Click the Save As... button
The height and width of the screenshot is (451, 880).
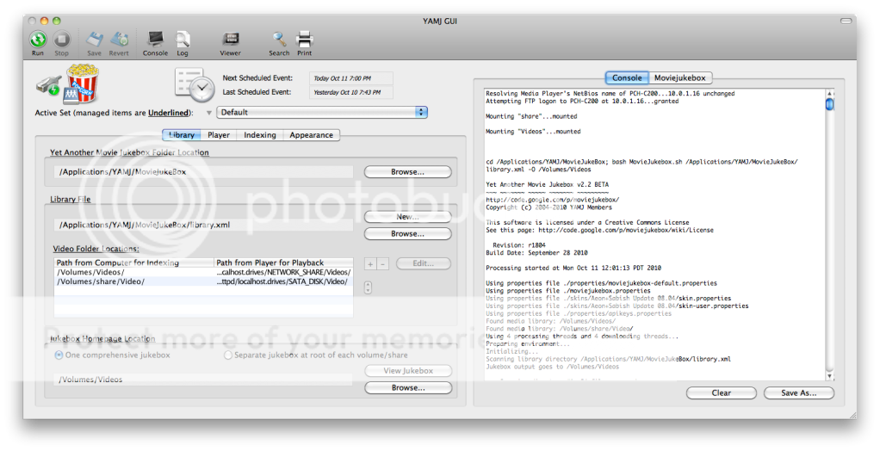tap(798, 393)
